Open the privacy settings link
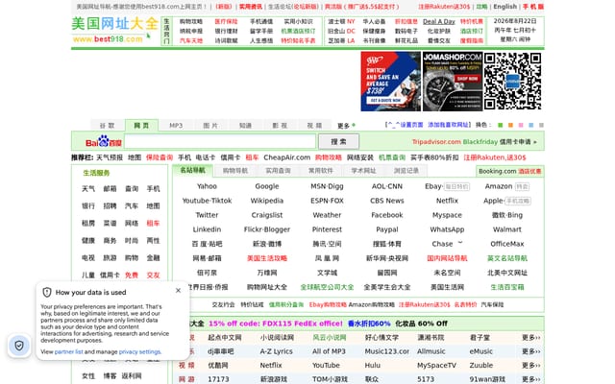 pyautogui.click(x=139, y=352)
